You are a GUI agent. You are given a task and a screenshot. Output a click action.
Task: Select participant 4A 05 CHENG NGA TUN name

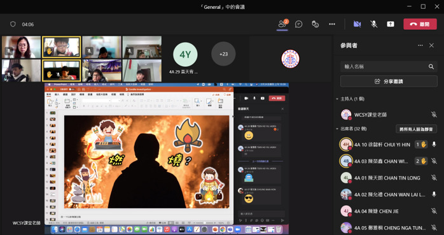390,227
